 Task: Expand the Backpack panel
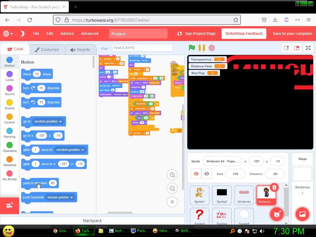92,221
